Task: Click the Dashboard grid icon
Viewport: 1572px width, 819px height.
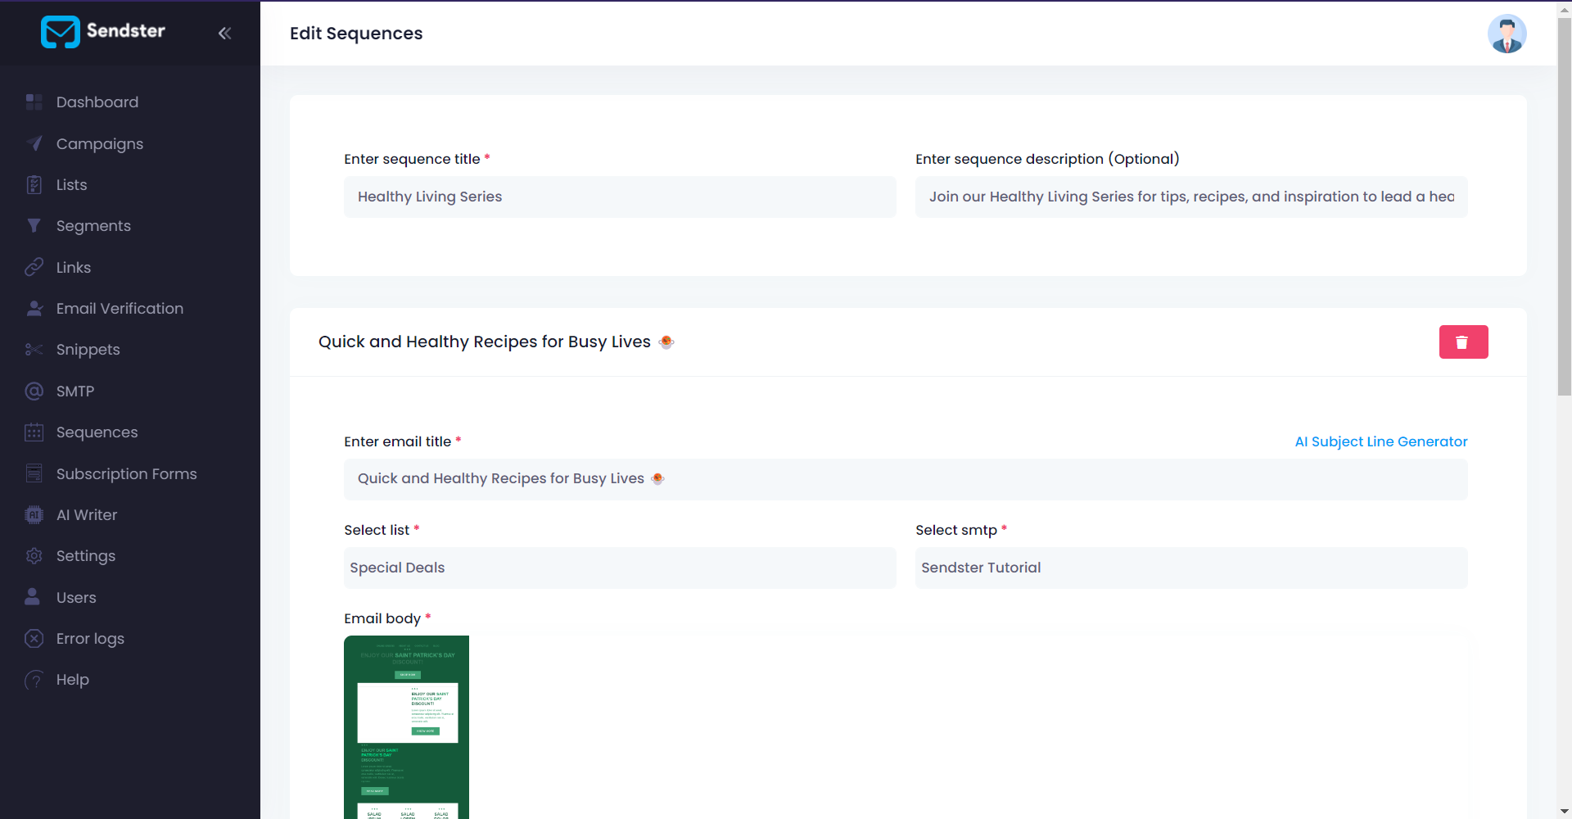Action: (x=34, y=102)
